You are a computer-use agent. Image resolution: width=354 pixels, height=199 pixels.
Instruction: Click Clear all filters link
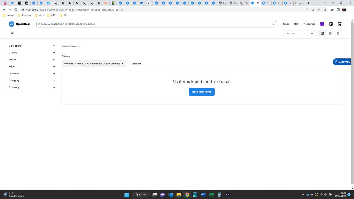click(x=136, y=63)
